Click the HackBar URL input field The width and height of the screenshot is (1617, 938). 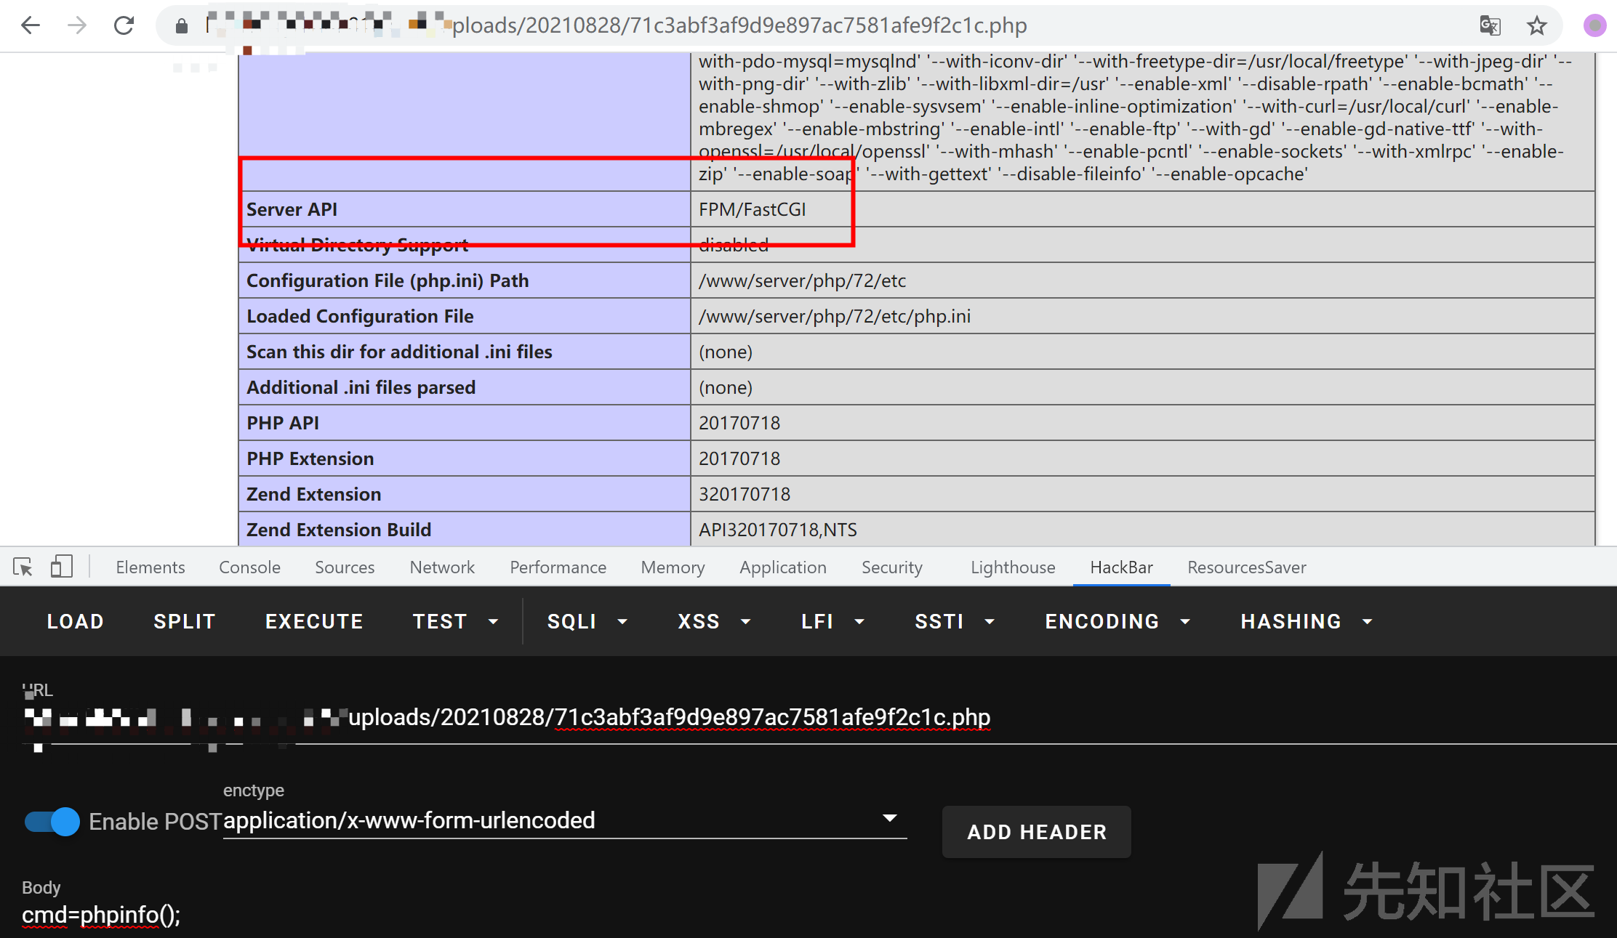click(669, 718)
